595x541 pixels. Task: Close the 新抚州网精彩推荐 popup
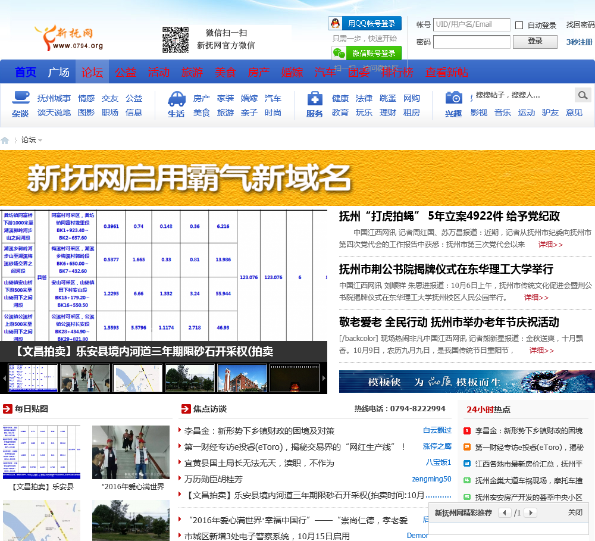point(575,512)
